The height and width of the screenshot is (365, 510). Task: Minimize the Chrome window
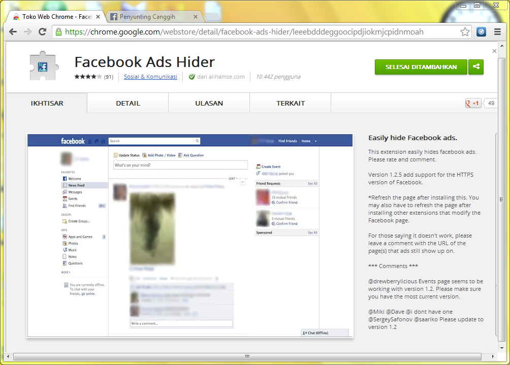463,6
